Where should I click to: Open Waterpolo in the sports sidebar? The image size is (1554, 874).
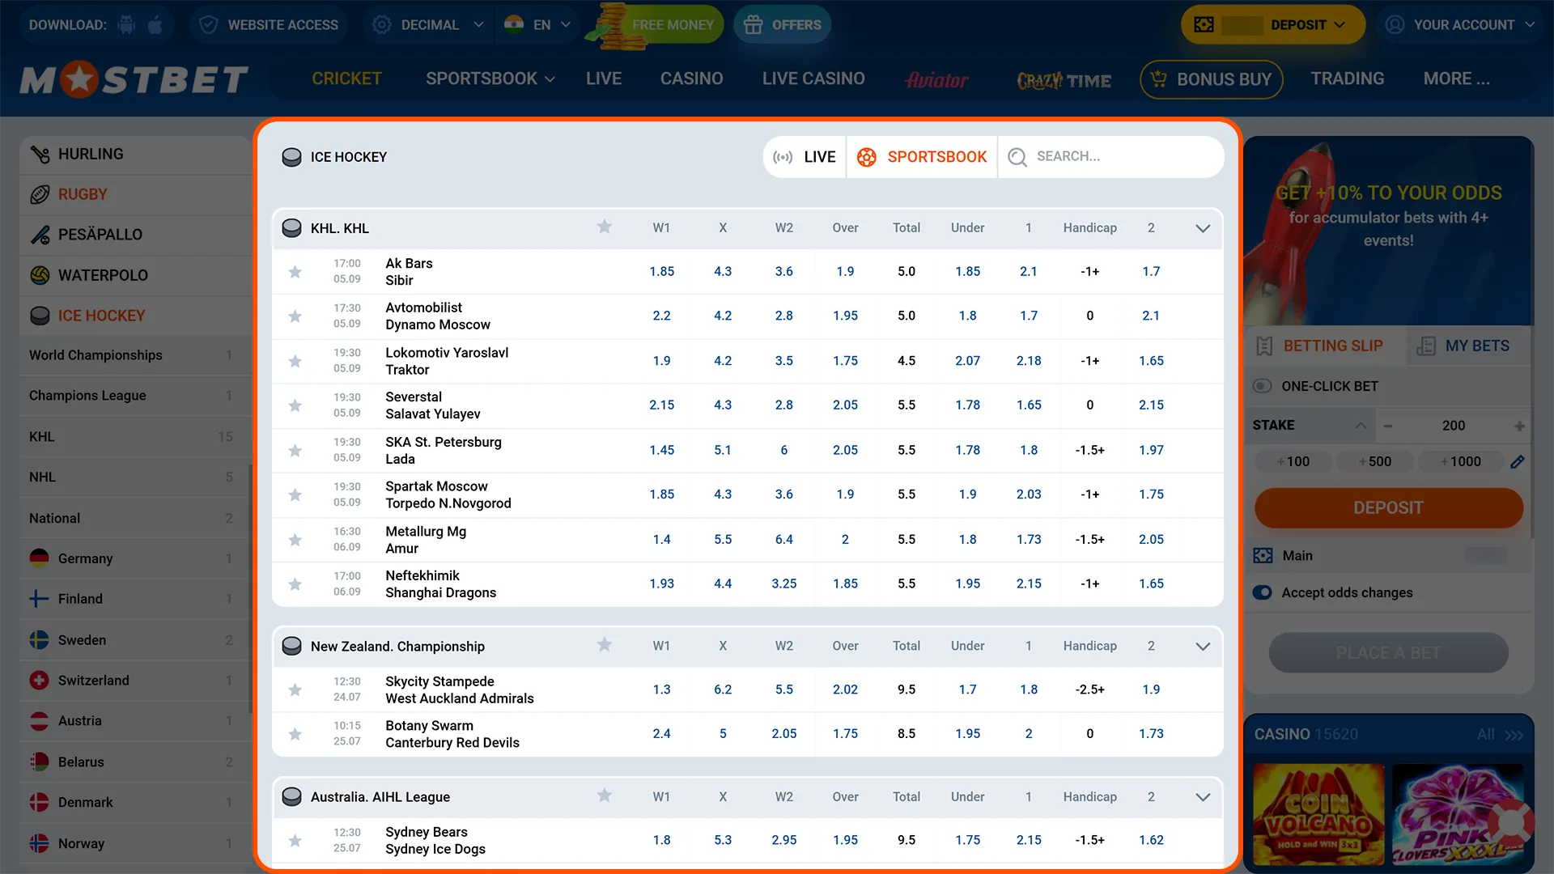(x=134, y=275)
